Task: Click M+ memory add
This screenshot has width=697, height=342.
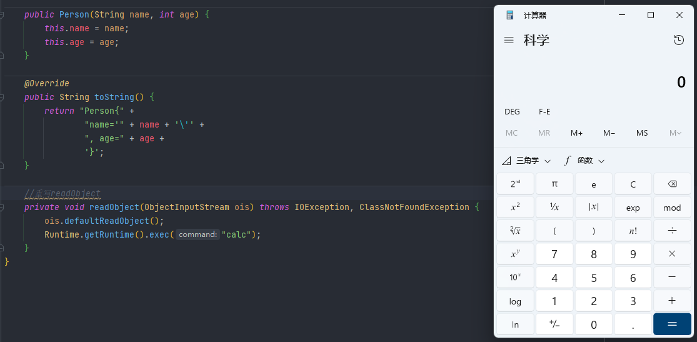Action: [576, 133]
